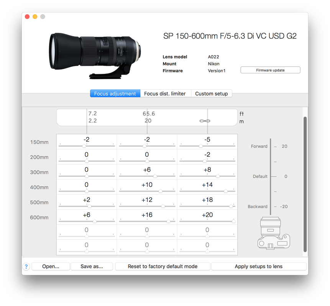Click the Forward/Backward legend scale bar

point(271,176)
